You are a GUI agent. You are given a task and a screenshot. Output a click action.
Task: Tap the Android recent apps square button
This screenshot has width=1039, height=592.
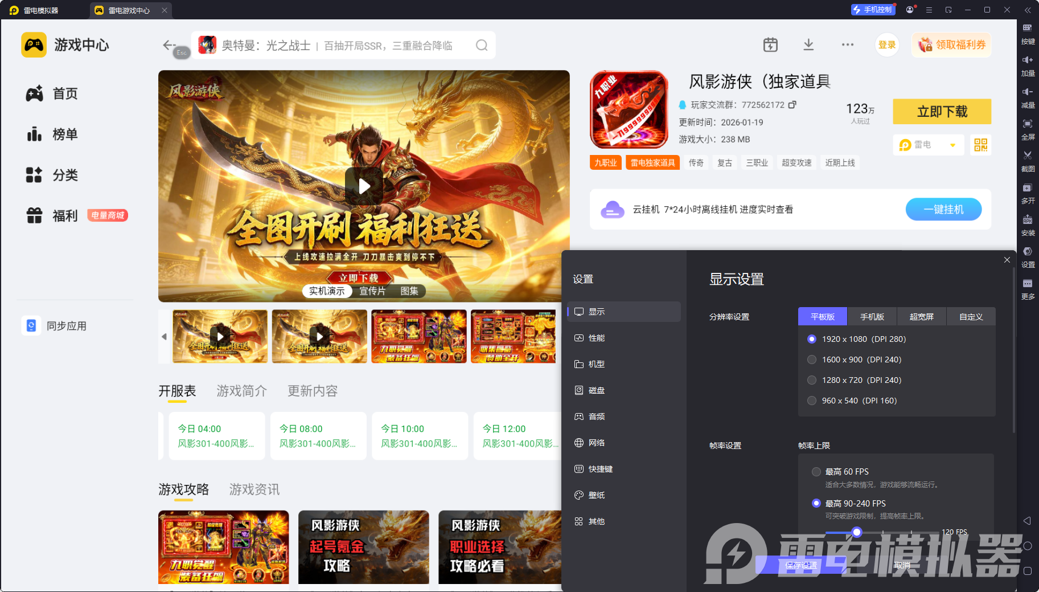click(x=1028, y=571)
